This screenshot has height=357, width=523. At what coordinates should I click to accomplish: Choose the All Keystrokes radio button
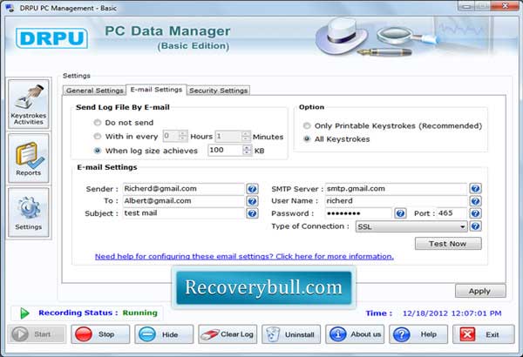[x=306, y=138]
